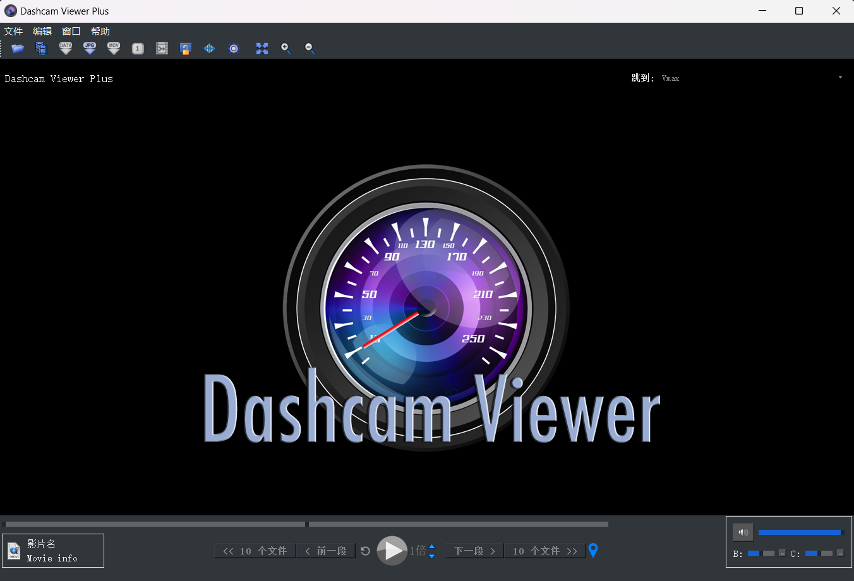Toggle the small box after B sliders
854x581 pixels.
click(x=782, y=553)
